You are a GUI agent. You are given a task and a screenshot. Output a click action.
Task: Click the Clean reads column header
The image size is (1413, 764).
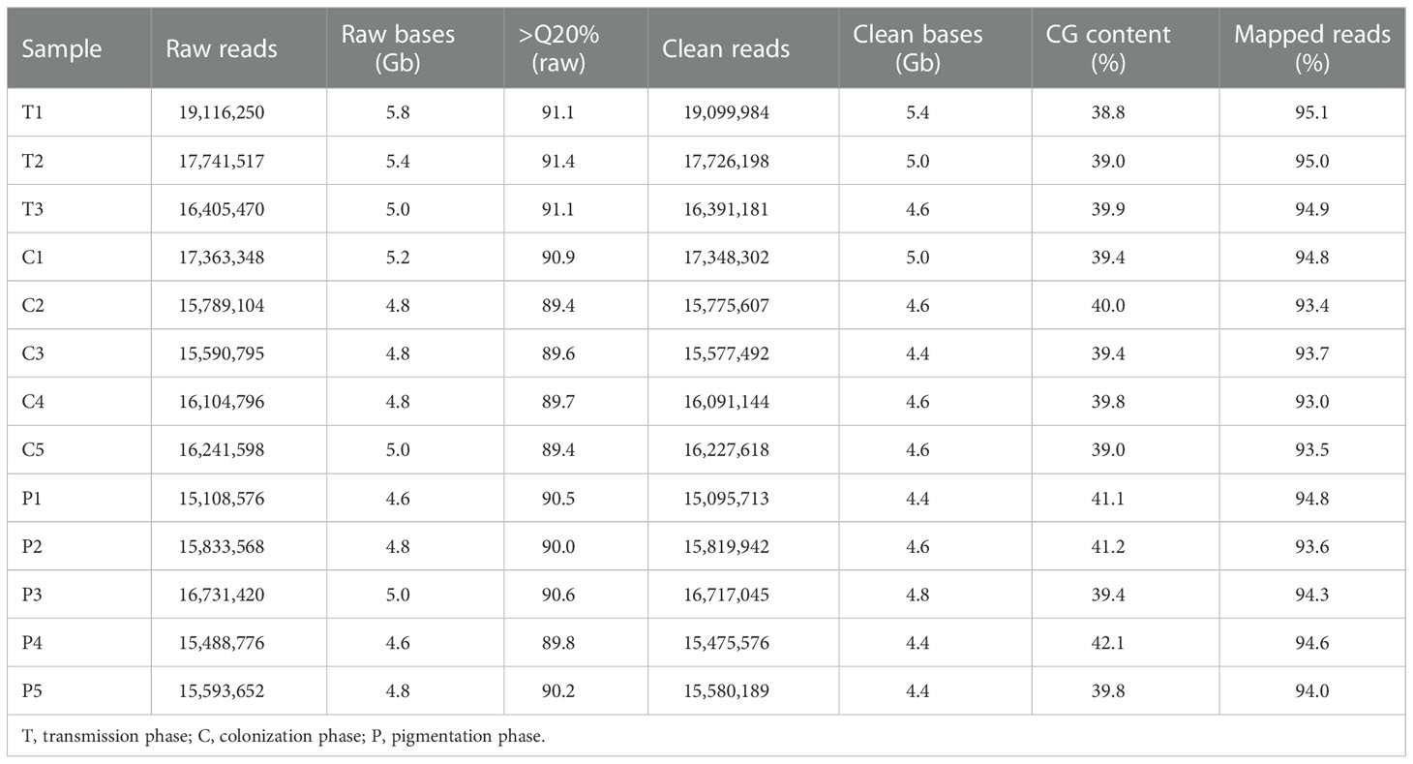click(x=726, y=49)
